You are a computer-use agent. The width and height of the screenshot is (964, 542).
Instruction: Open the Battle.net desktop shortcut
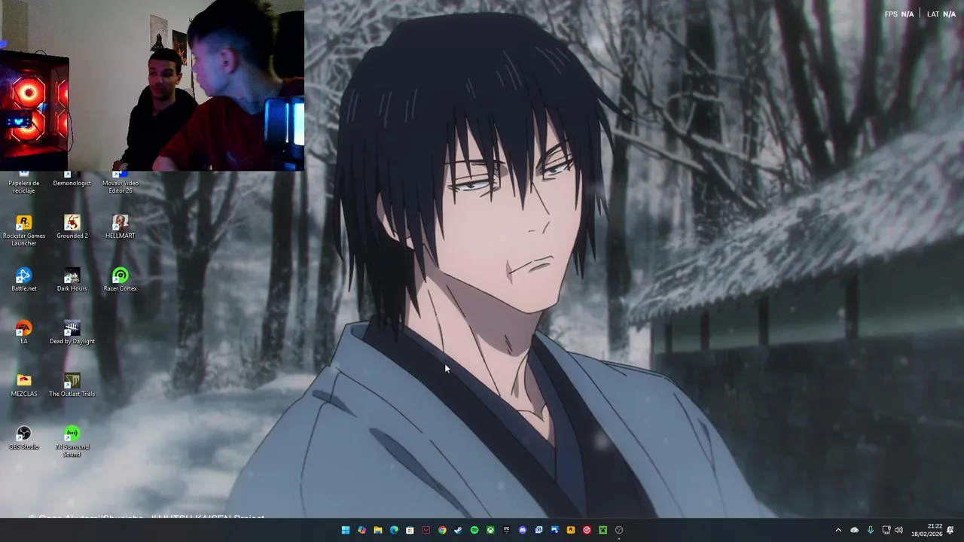click(24, 279)
